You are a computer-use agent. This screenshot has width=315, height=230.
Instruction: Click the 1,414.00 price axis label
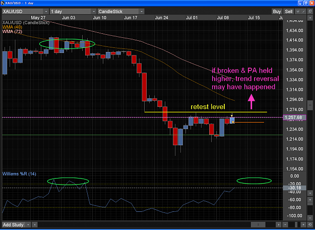(295, 40)
